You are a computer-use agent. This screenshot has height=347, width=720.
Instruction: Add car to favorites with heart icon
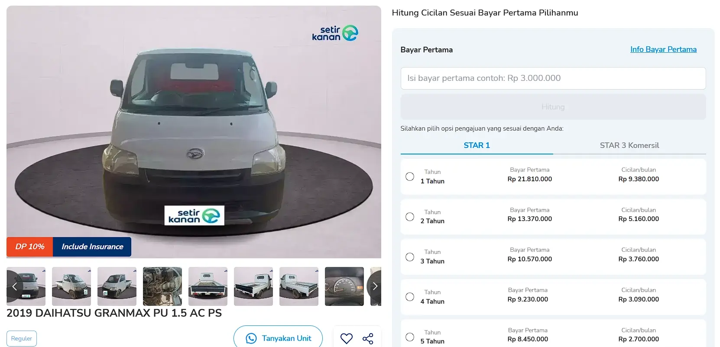pos(346,338)
